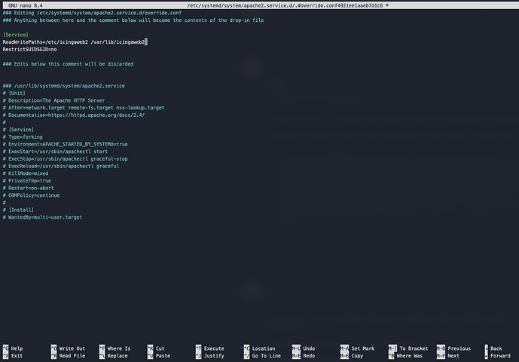Viewport: 519px width, 362px height.
Task: Click the Back shortcut label
Action: pyautogui.click(x=496, y=348)
